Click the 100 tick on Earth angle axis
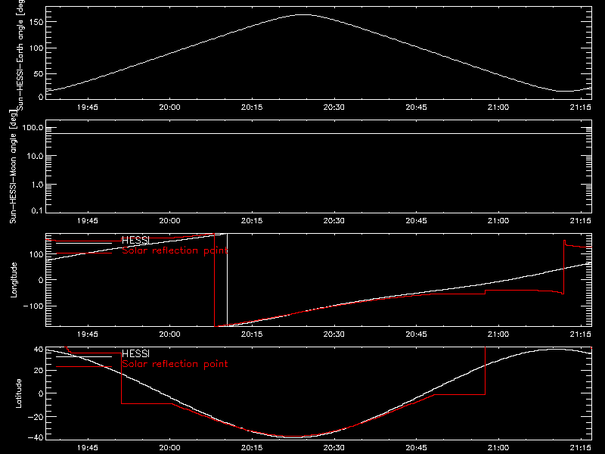 (36, 48)
